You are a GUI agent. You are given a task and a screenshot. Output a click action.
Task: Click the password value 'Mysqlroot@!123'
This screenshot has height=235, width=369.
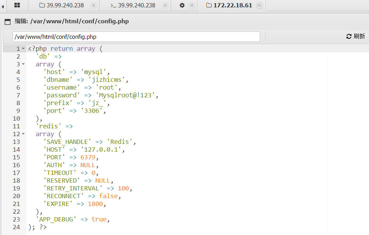click(x=125, y=95)
